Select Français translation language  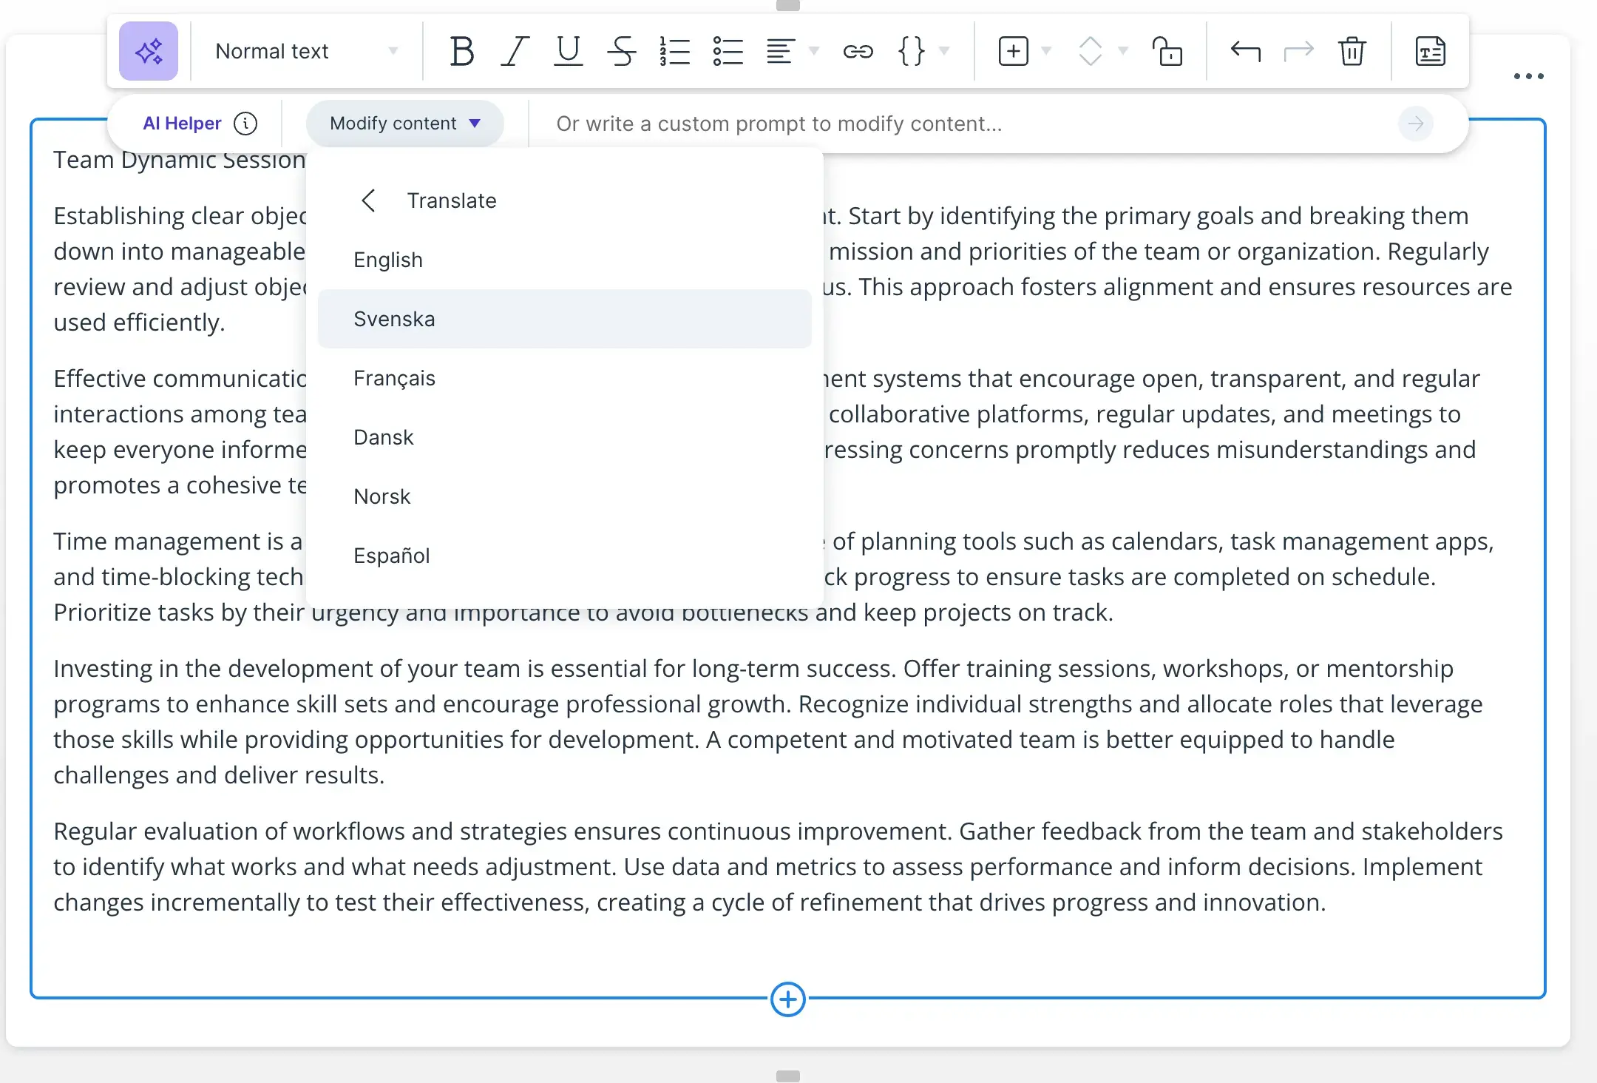point(394,377)
